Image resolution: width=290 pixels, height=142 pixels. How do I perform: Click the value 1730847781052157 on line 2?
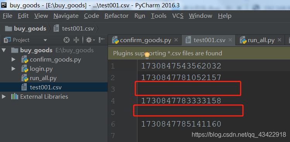pyautogui.click(x=181, y=77)
